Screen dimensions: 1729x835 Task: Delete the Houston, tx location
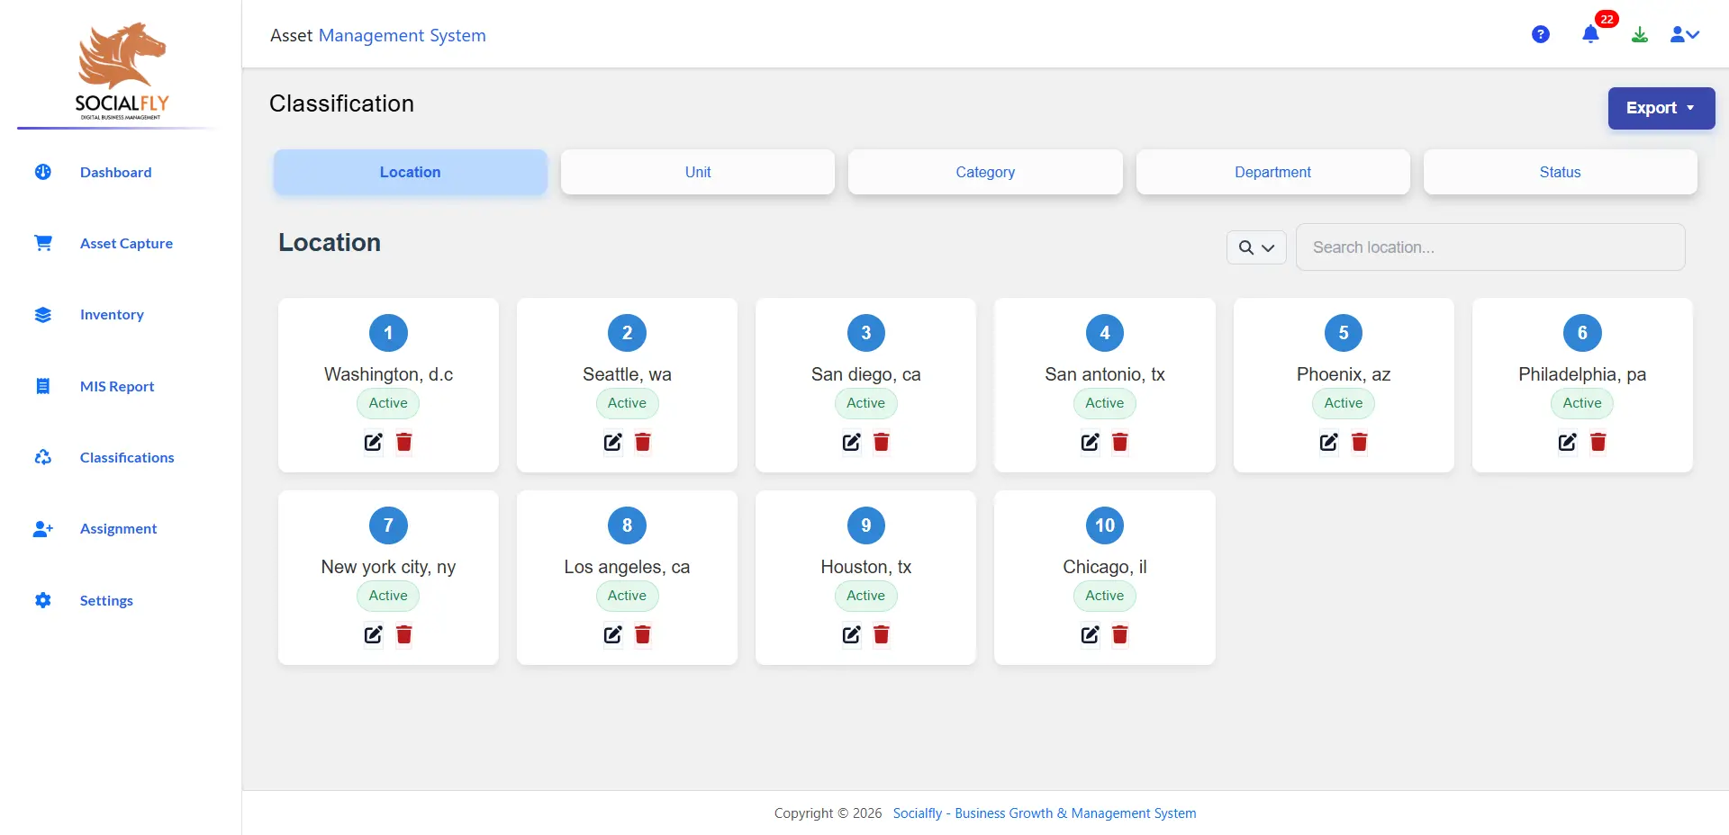[882, 635]
